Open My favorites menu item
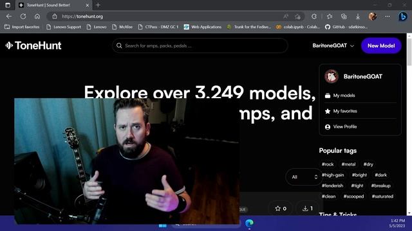 [x=345, y=111]
